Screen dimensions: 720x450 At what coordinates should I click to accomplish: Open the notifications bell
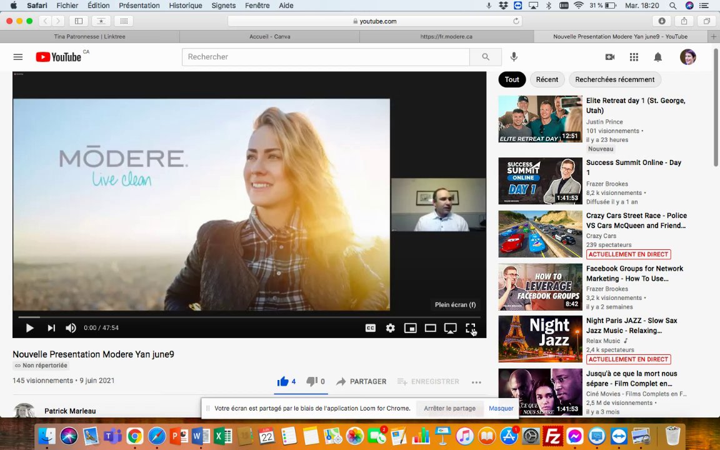tap(657, 57)
